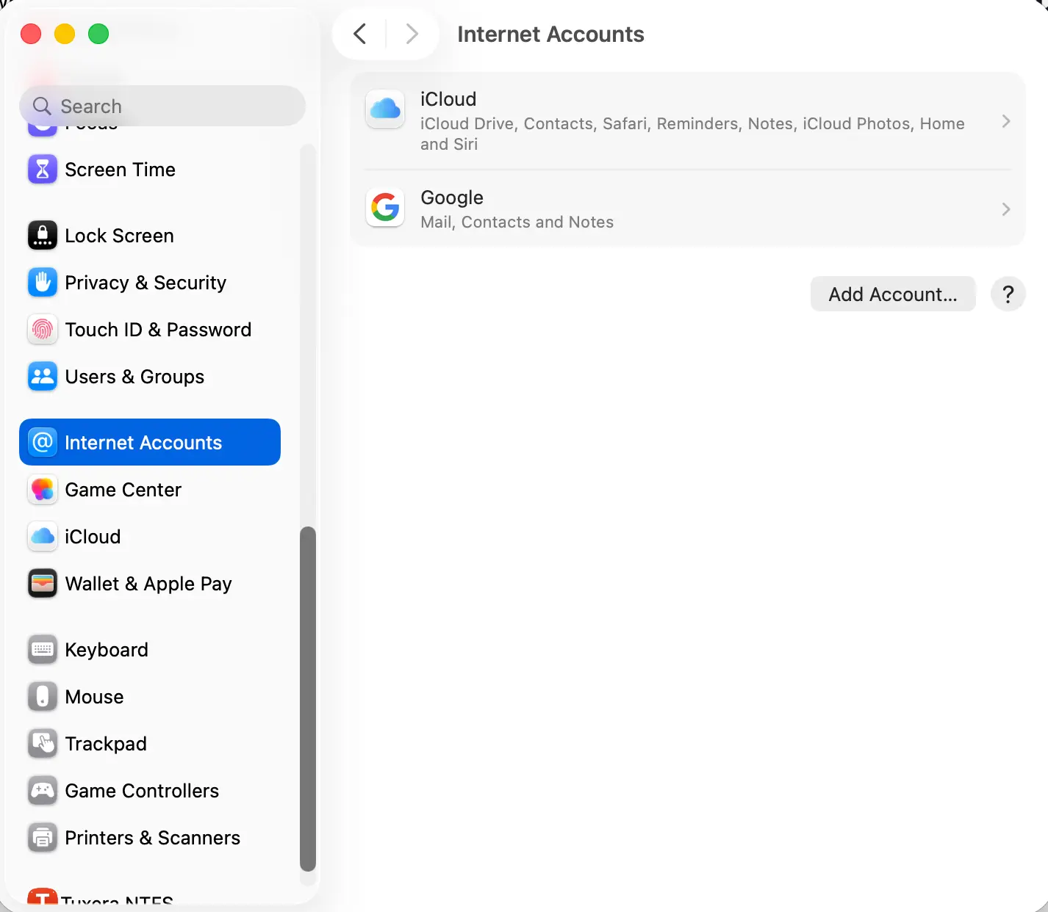Click in the Search field

coord(162,106)
